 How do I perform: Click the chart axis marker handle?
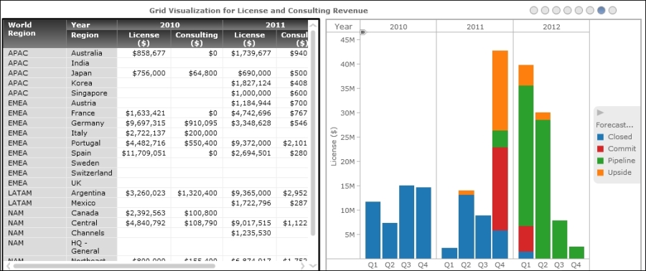[x=363, y=32]
